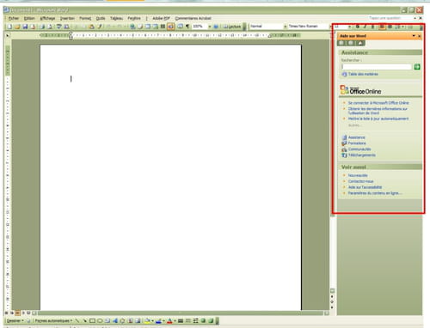
Task: Toggle Italic formatting
Action: tap(365, 27)
